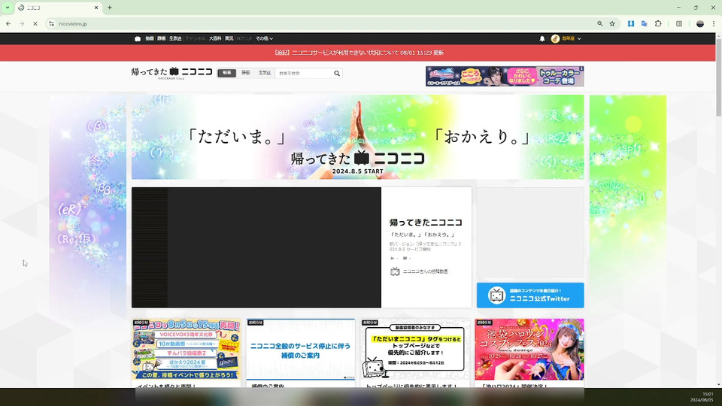View site information icon in address bar
This screenshot has width=722, height=406.
(x=52, y=23)
